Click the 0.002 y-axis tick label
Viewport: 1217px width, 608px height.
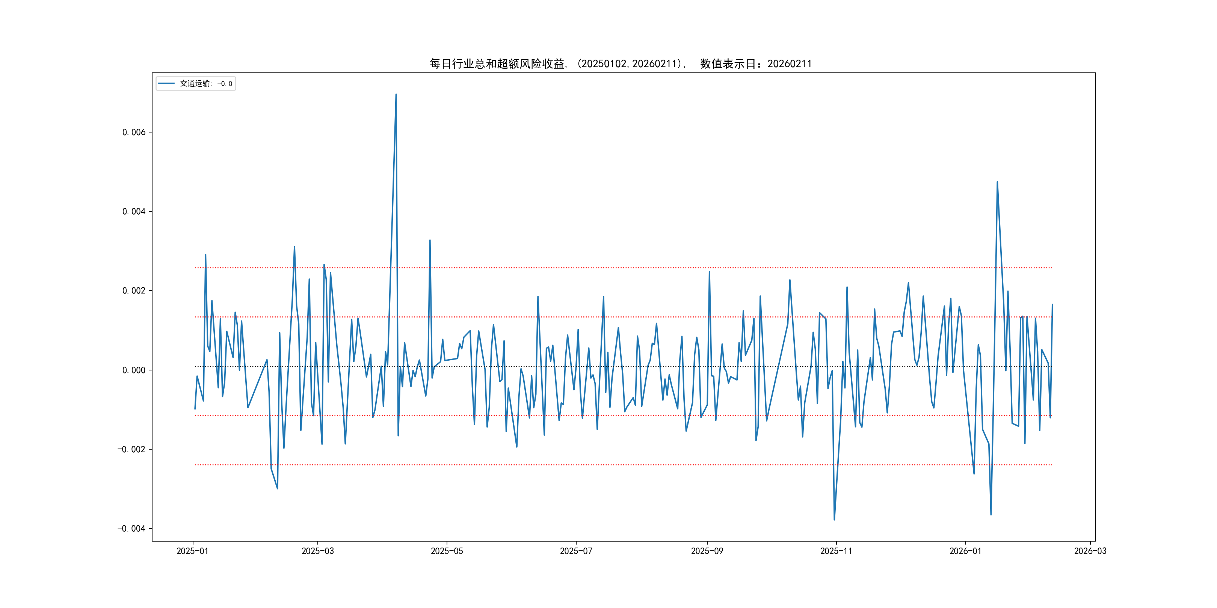tap(134, 291)
